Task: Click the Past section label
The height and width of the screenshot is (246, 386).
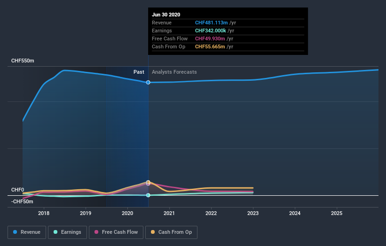Action: tap(139, 72)
